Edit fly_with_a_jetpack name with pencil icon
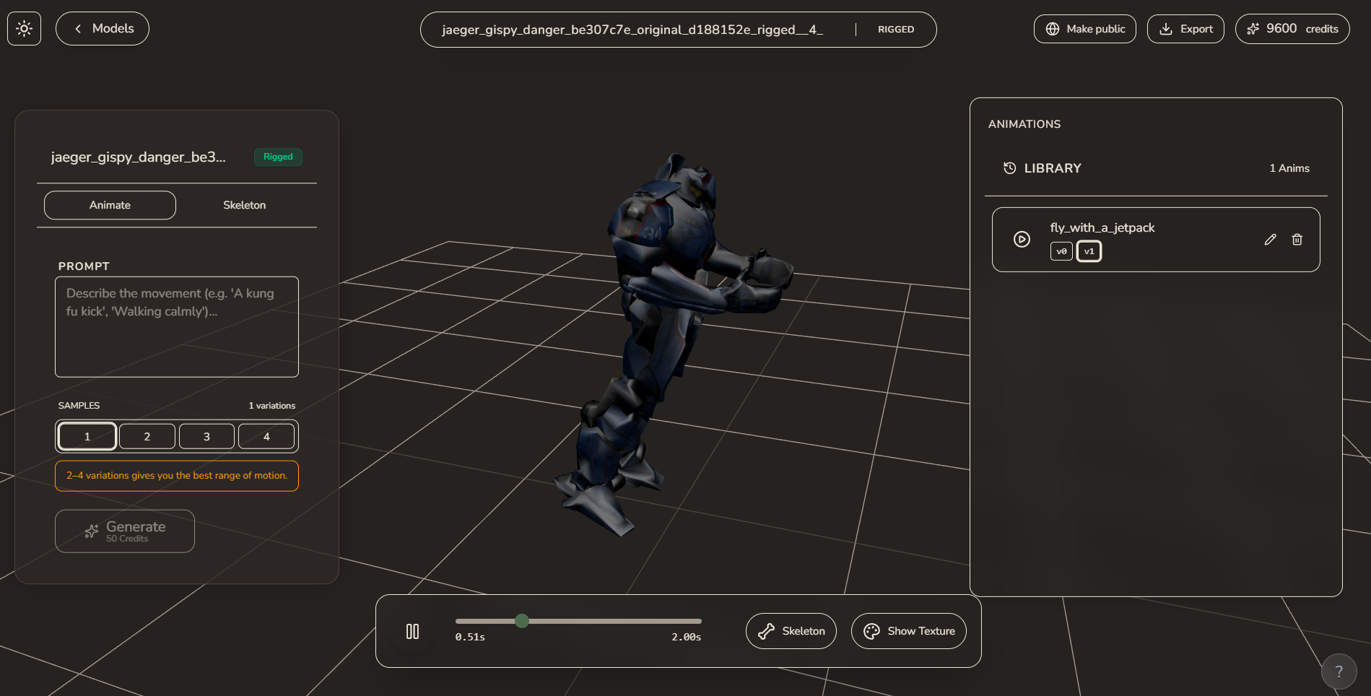 (1271, 239)
